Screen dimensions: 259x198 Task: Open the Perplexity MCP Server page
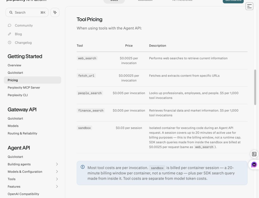(x=24, y=87)
